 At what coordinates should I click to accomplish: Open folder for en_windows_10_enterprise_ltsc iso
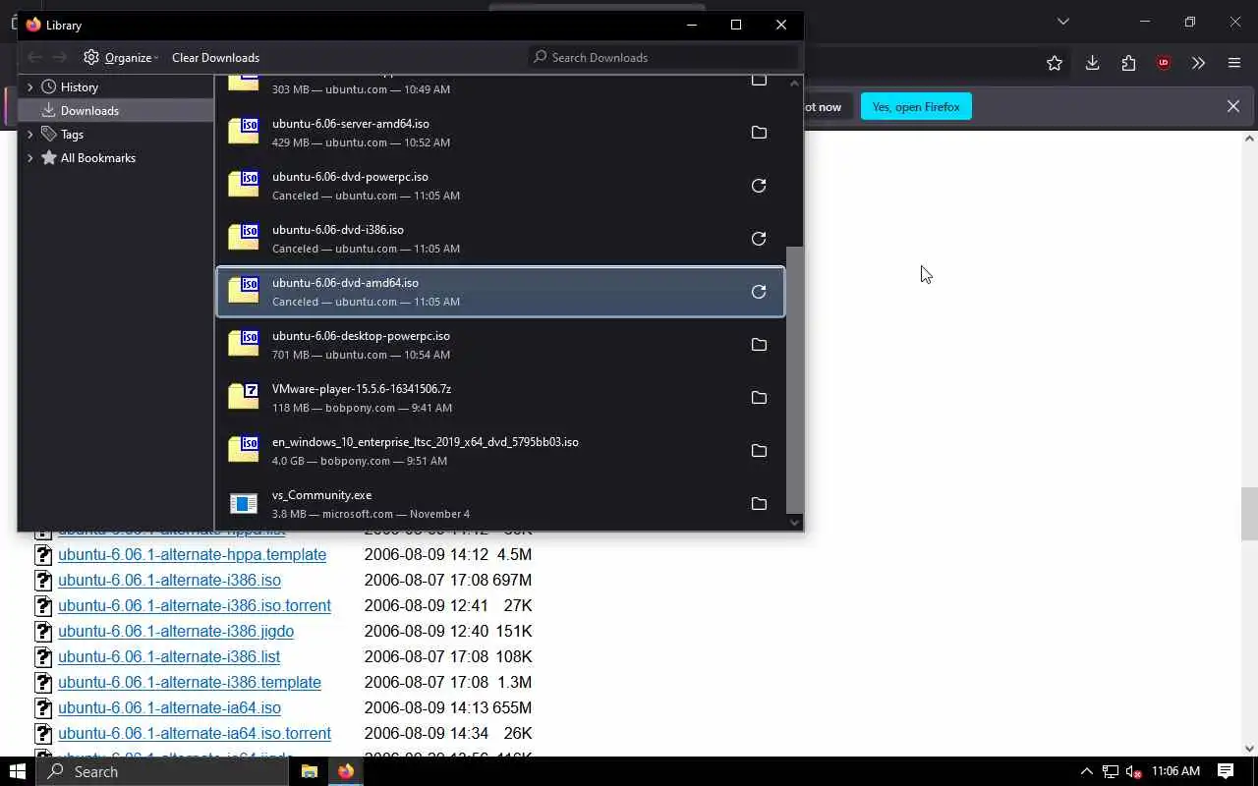click(759, 451)
